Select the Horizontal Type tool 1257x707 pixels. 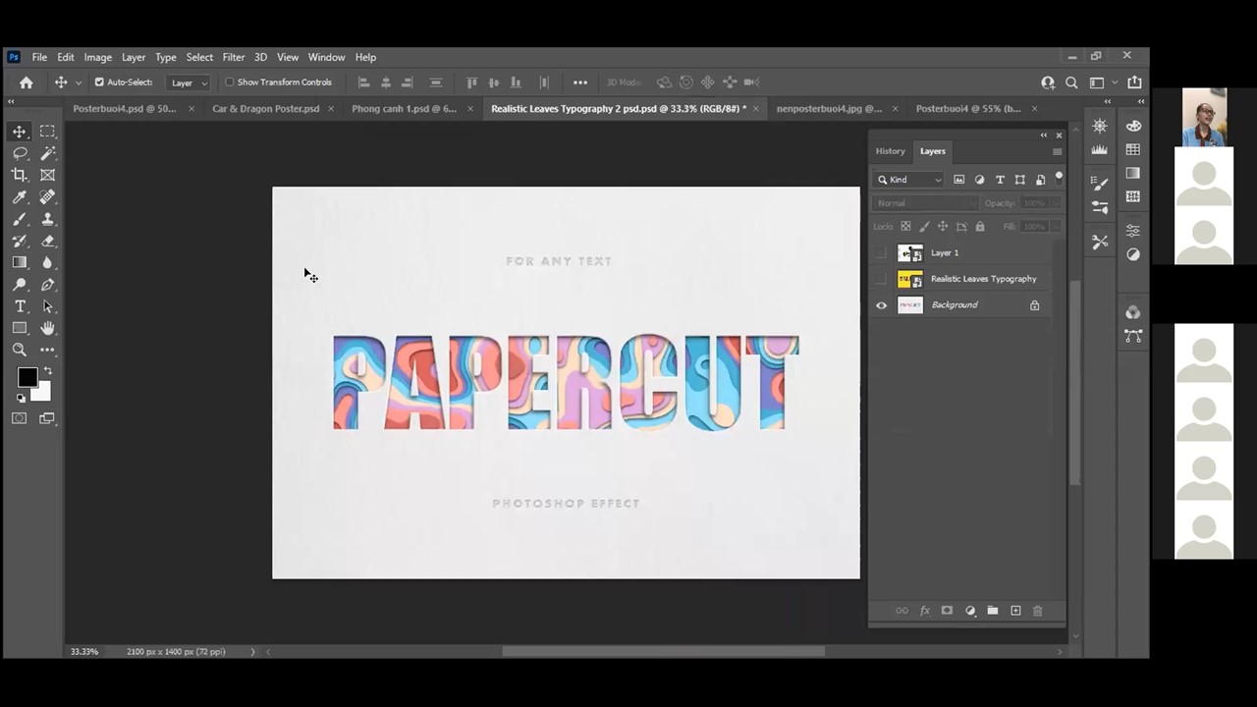(20, 306)
